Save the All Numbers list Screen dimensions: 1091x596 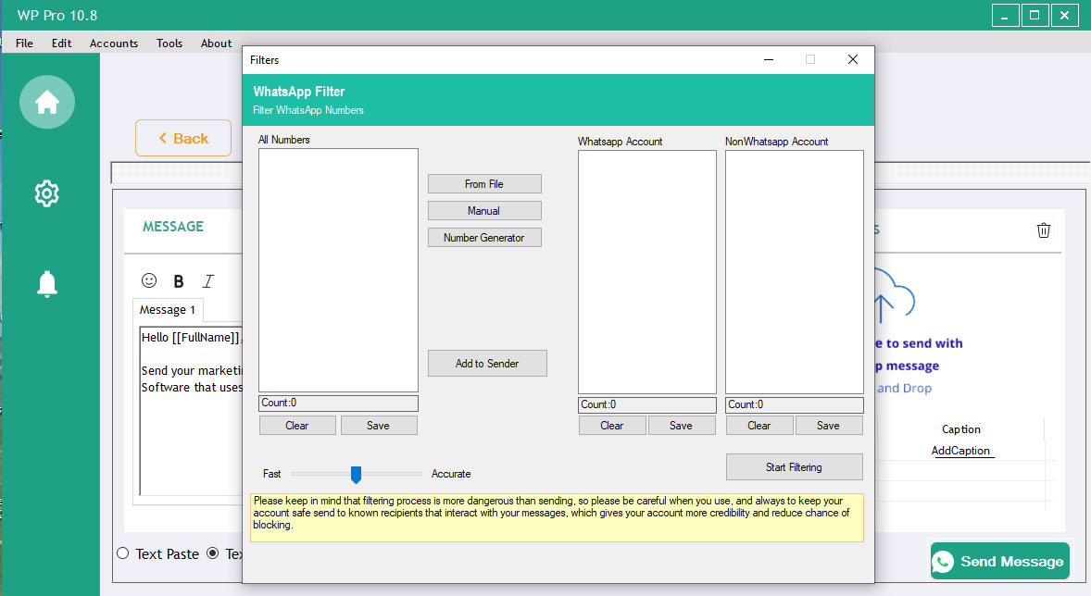(x=379, y=426)
